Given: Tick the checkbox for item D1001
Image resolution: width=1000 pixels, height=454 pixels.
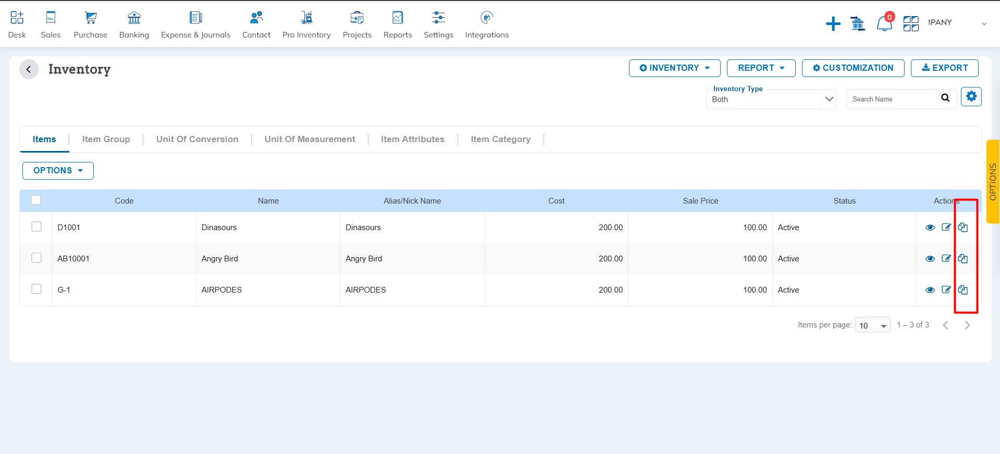Looking at the screenshot, I should (x=36, y=226).
